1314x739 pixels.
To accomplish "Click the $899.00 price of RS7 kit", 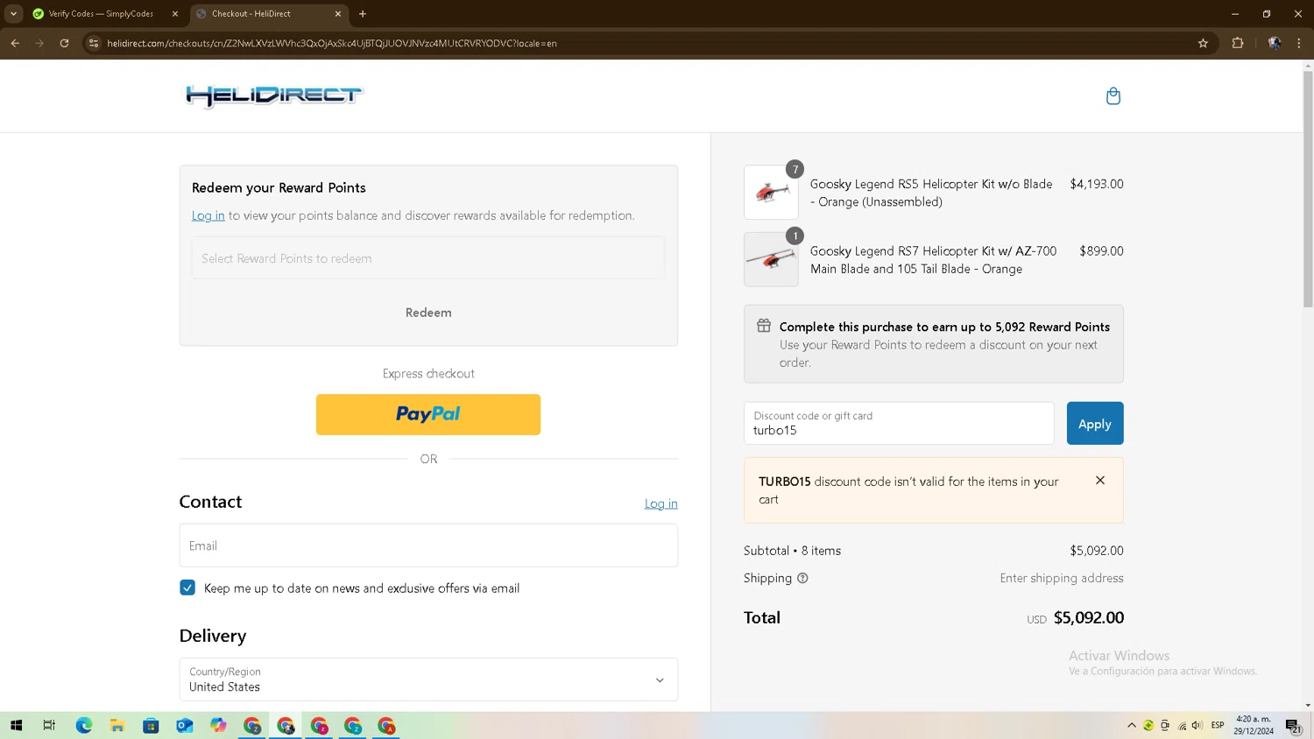I will 1101,250.
